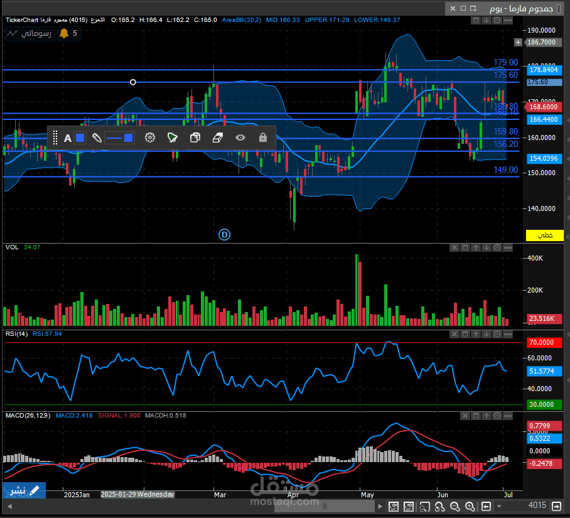Screen dimensions: 570x518
Task: Choose the blue line color swatch
Action: [128, 138]
